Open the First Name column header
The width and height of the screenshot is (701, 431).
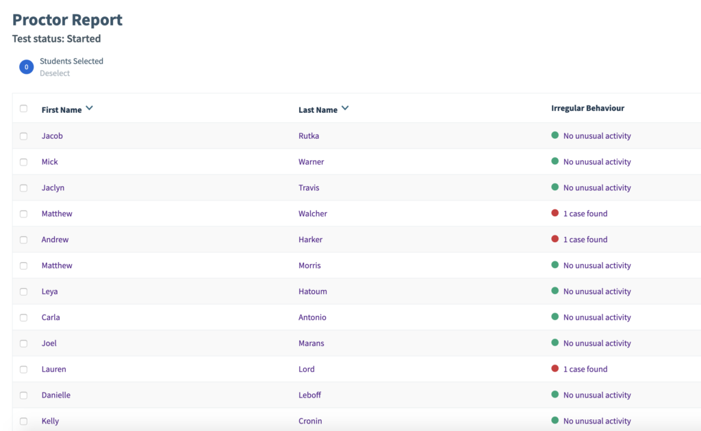pos(62,110)
